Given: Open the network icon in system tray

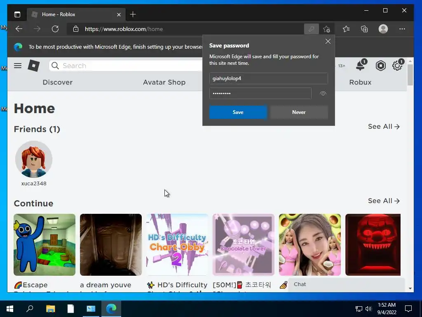Looking at the screenshot, I should 359,309.
